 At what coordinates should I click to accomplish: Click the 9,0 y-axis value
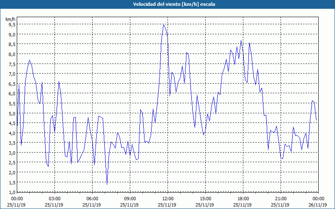coord(12,34)
